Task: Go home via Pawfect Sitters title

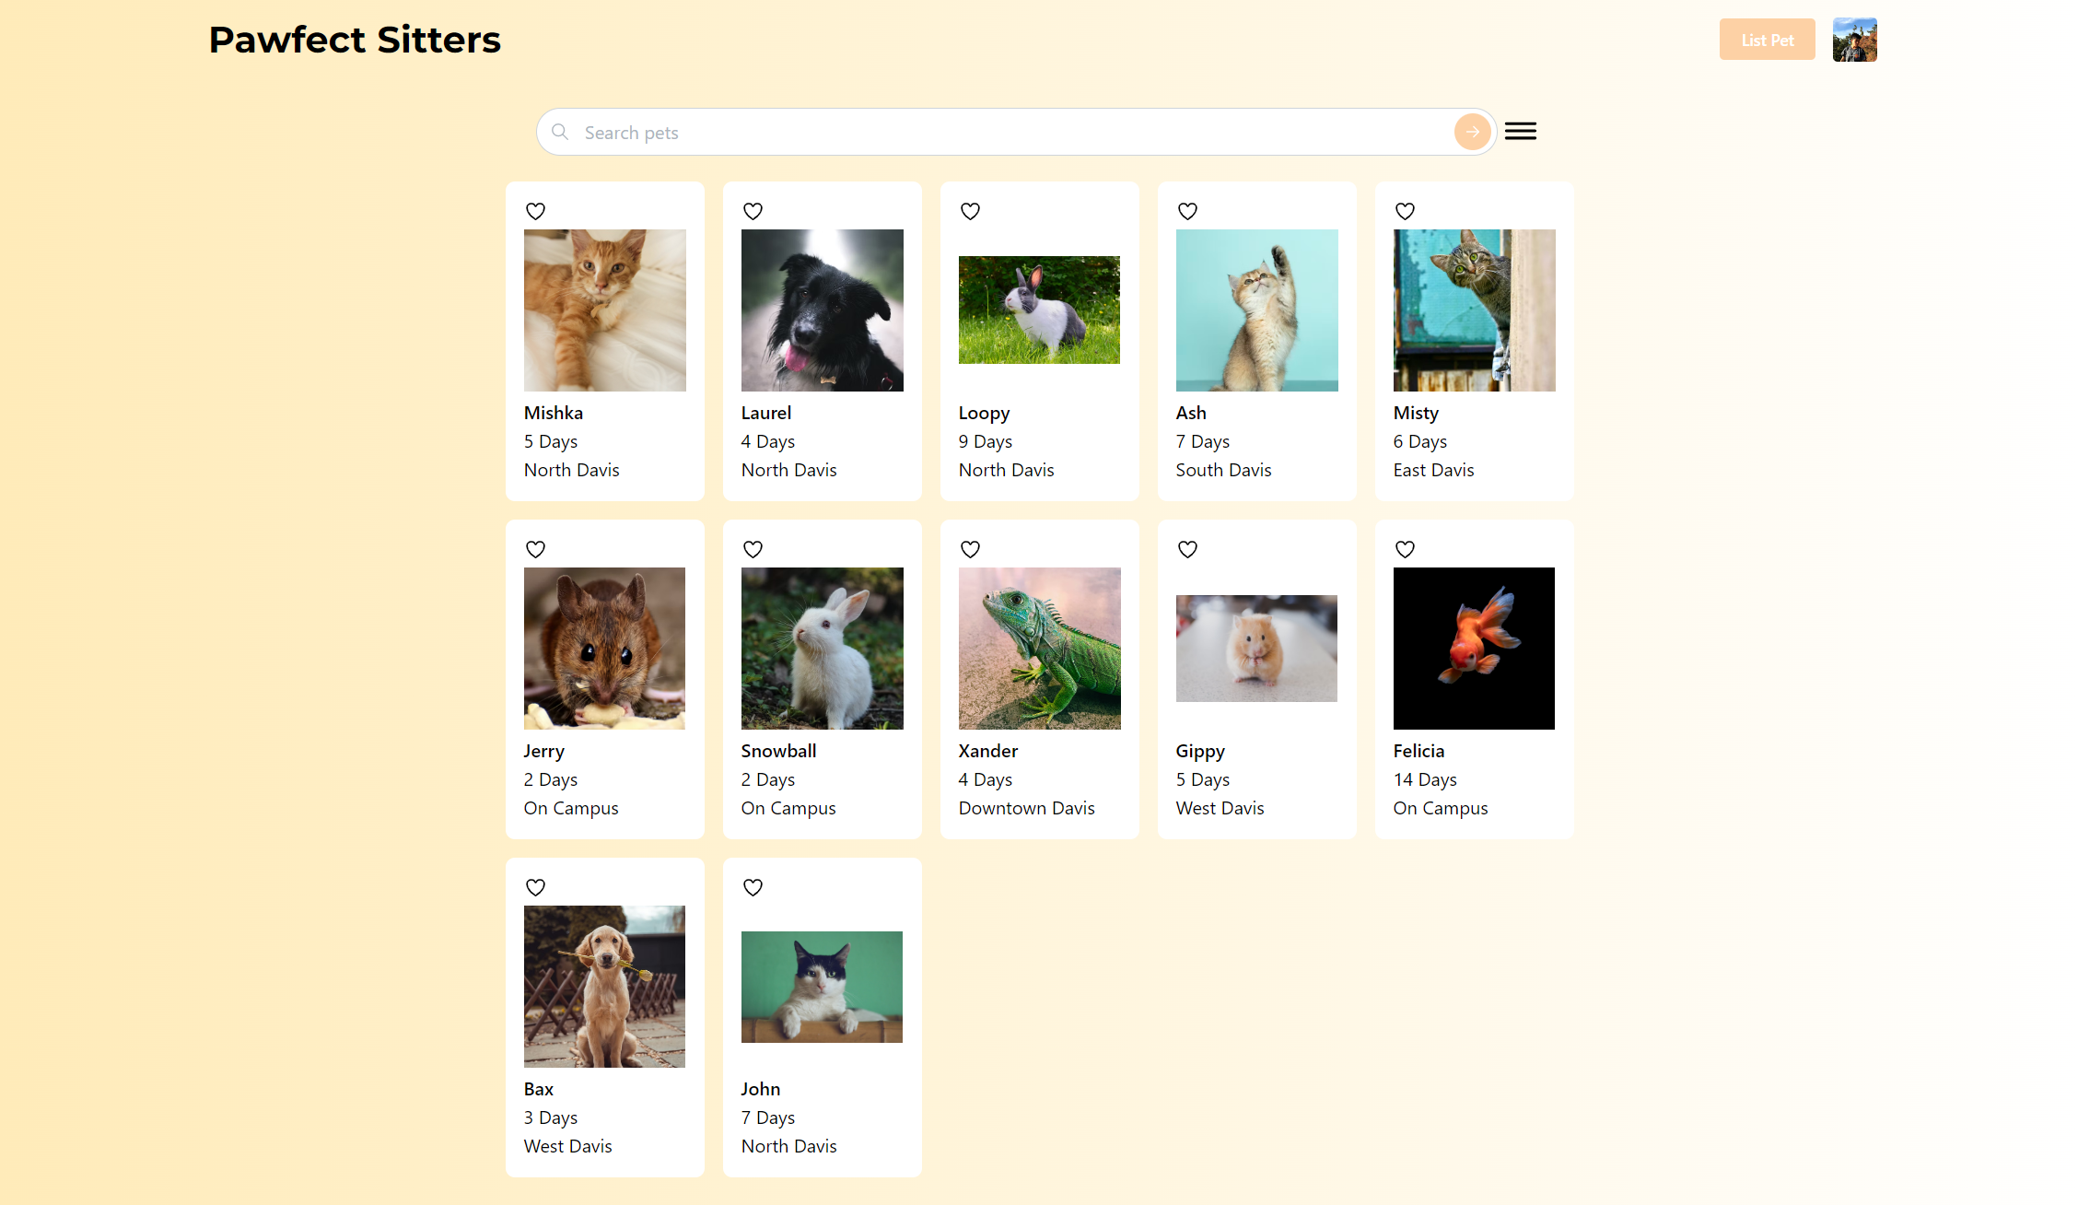Action: pos(355,40)
